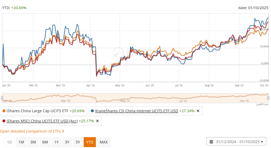Show the 5Y chart period
Screen dimensions: 271x148
78,142
